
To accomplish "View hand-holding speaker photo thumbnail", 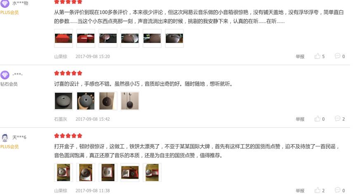I will [x=85, y=101].
